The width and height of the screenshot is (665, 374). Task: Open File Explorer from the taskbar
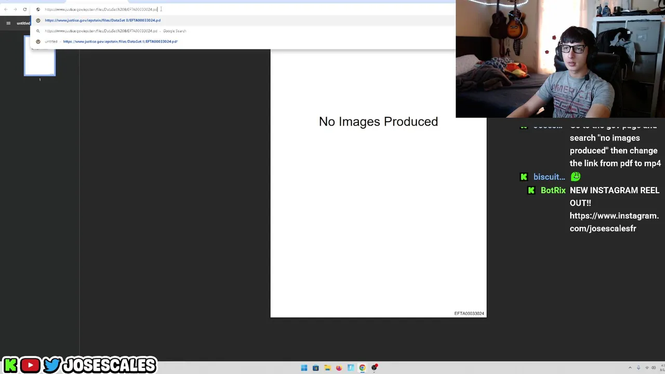click(x=327, y=368)
